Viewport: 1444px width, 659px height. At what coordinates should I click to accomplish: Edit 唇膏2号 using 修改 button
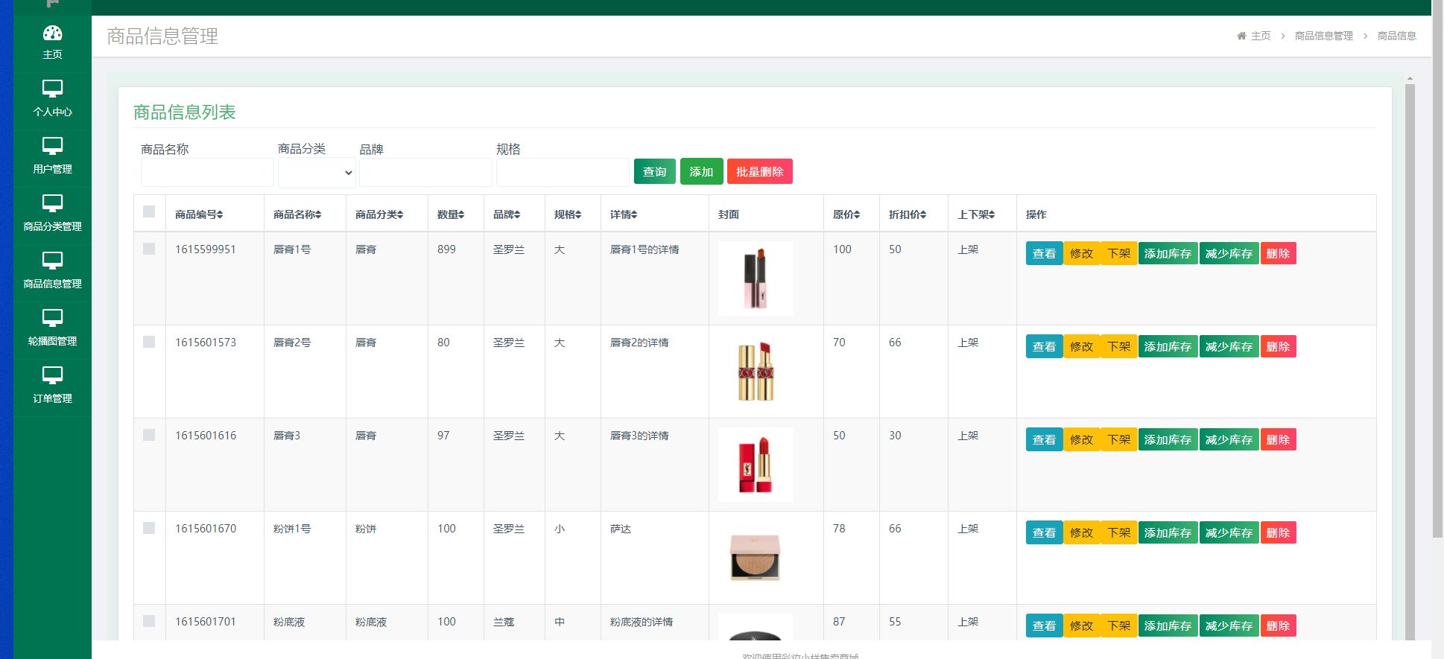click(x=1082, y=346)
